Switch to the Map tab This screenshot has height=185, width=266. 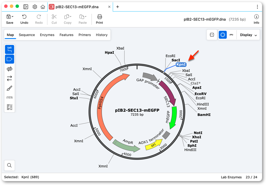pos(10,35)
